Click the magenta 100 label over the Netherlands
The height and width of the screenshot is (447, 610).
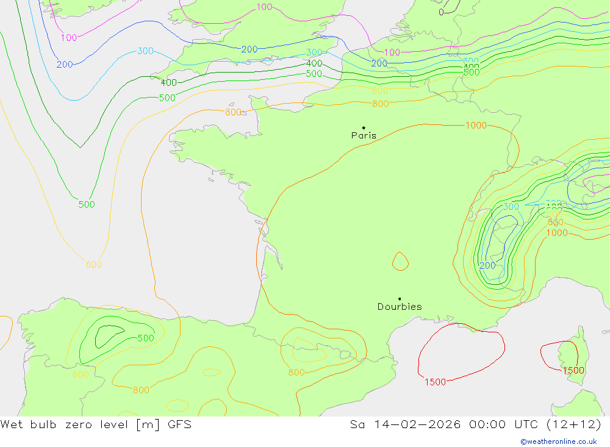coord(392,52)
